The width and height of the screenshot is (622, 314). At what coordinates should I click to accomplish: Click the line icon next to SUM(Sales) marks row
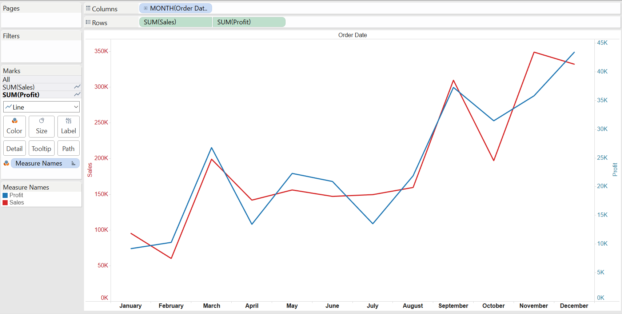tap(77, 87)
